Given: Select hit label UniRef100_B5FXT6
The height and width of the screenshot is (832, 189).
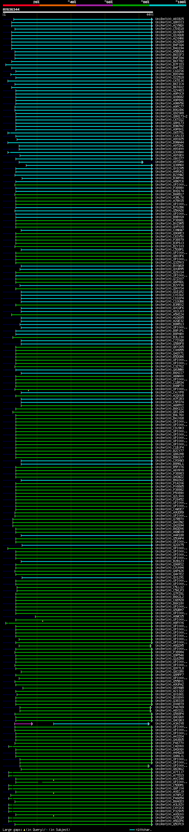Looking at the screenshot, I should pos(169,467).
